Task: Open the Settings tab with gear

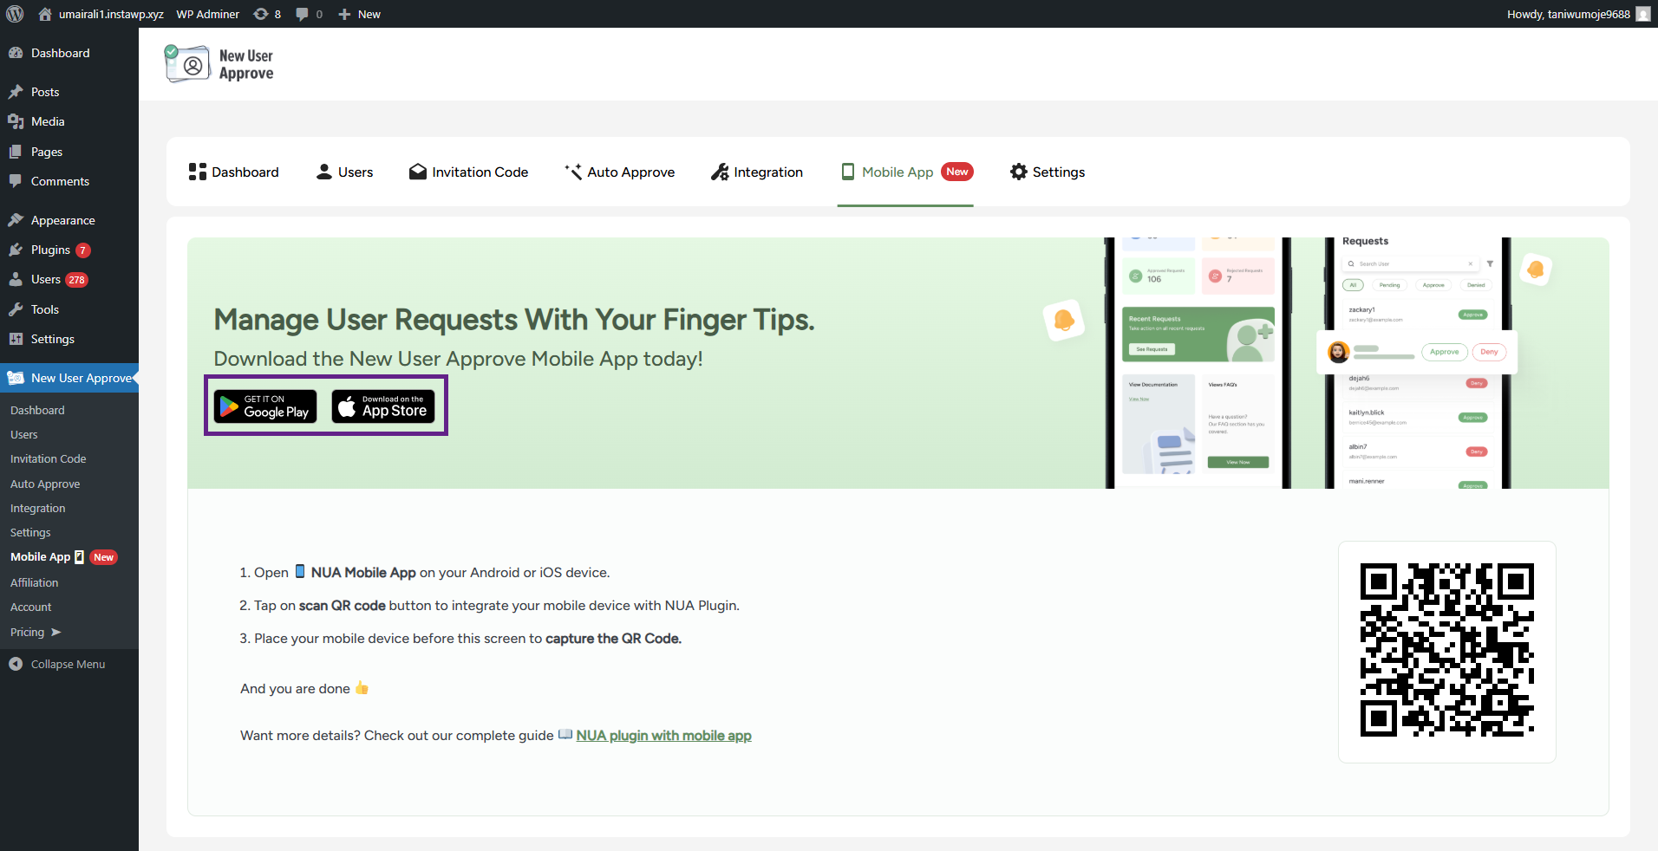Action: (x=1048, y=172)
